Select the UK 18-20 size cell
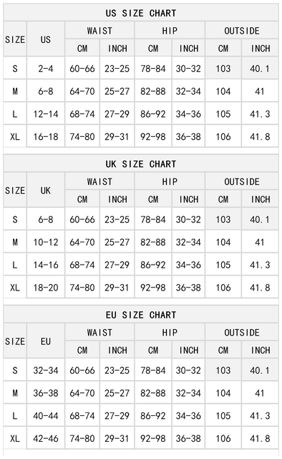This screenshot has width=282, height=459. click(46, 288)
